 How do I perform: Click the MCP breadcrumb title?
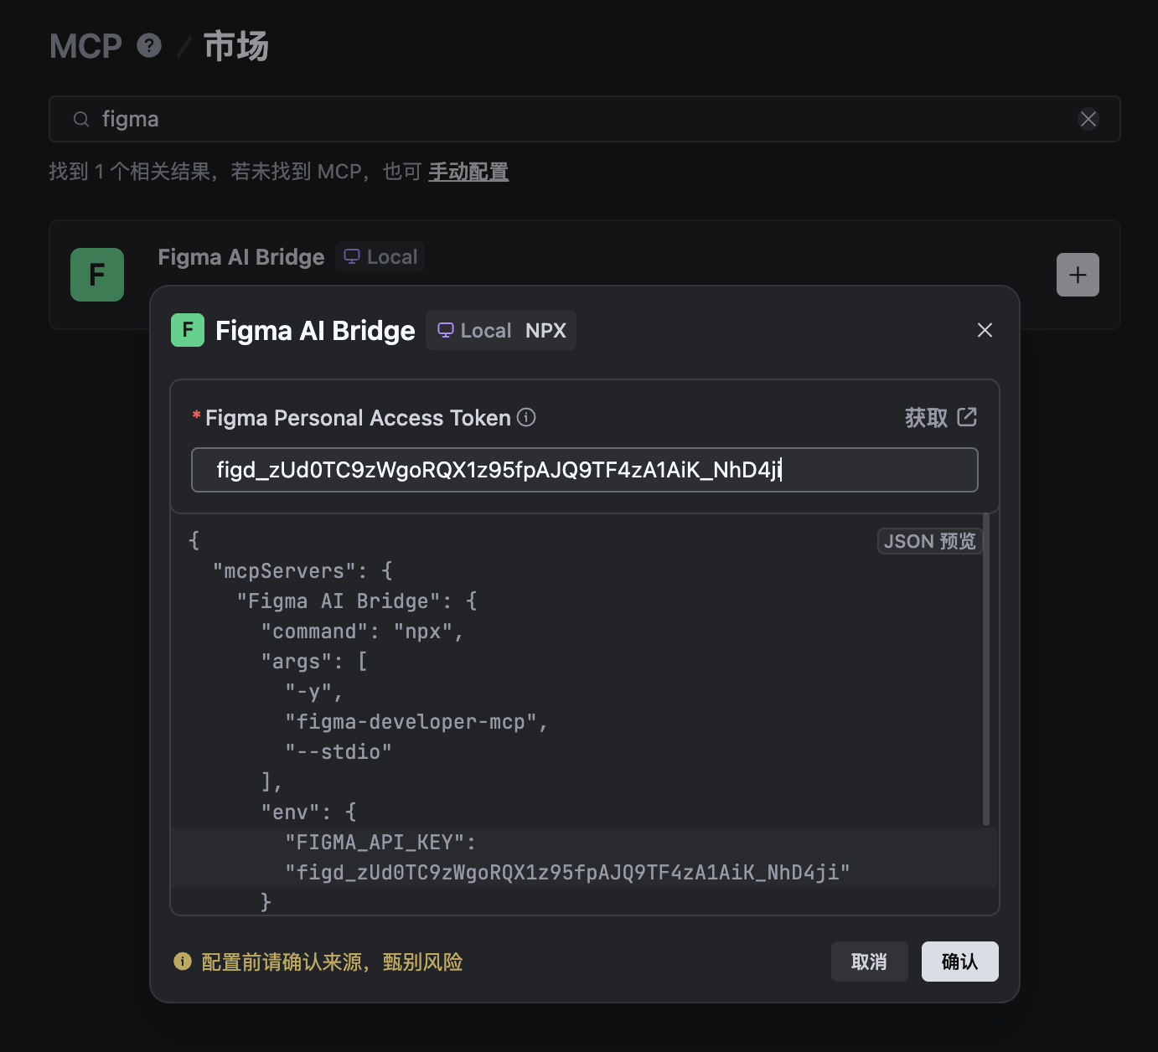pos(85,46)
